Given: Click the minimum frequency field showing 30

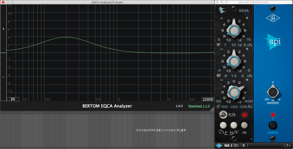Looking at the screenshot, I should click(x=13, y=99).
